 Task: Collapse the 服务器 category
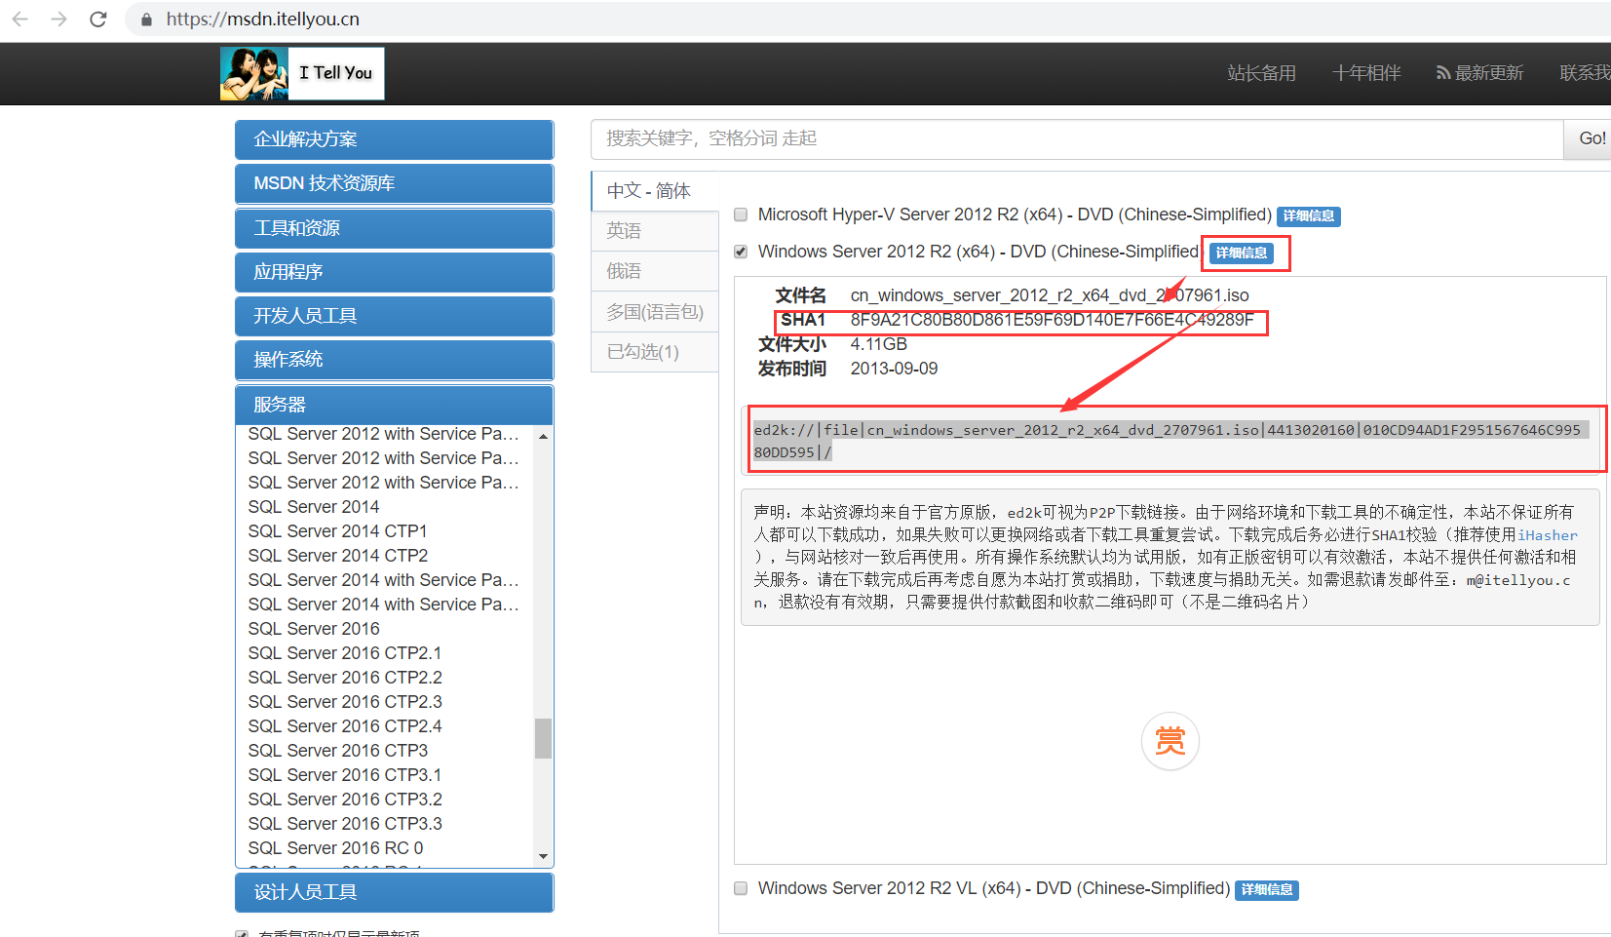395,405
